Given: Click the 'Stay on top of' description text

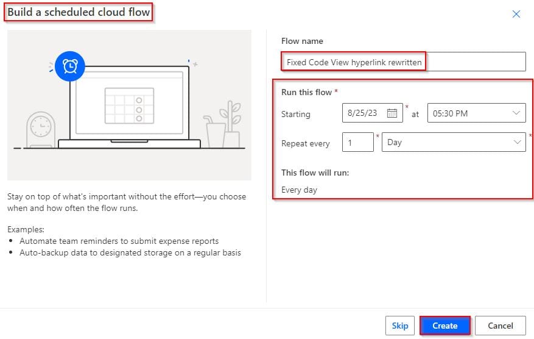Looking at the screenshot, I should (x=127, y=202).
